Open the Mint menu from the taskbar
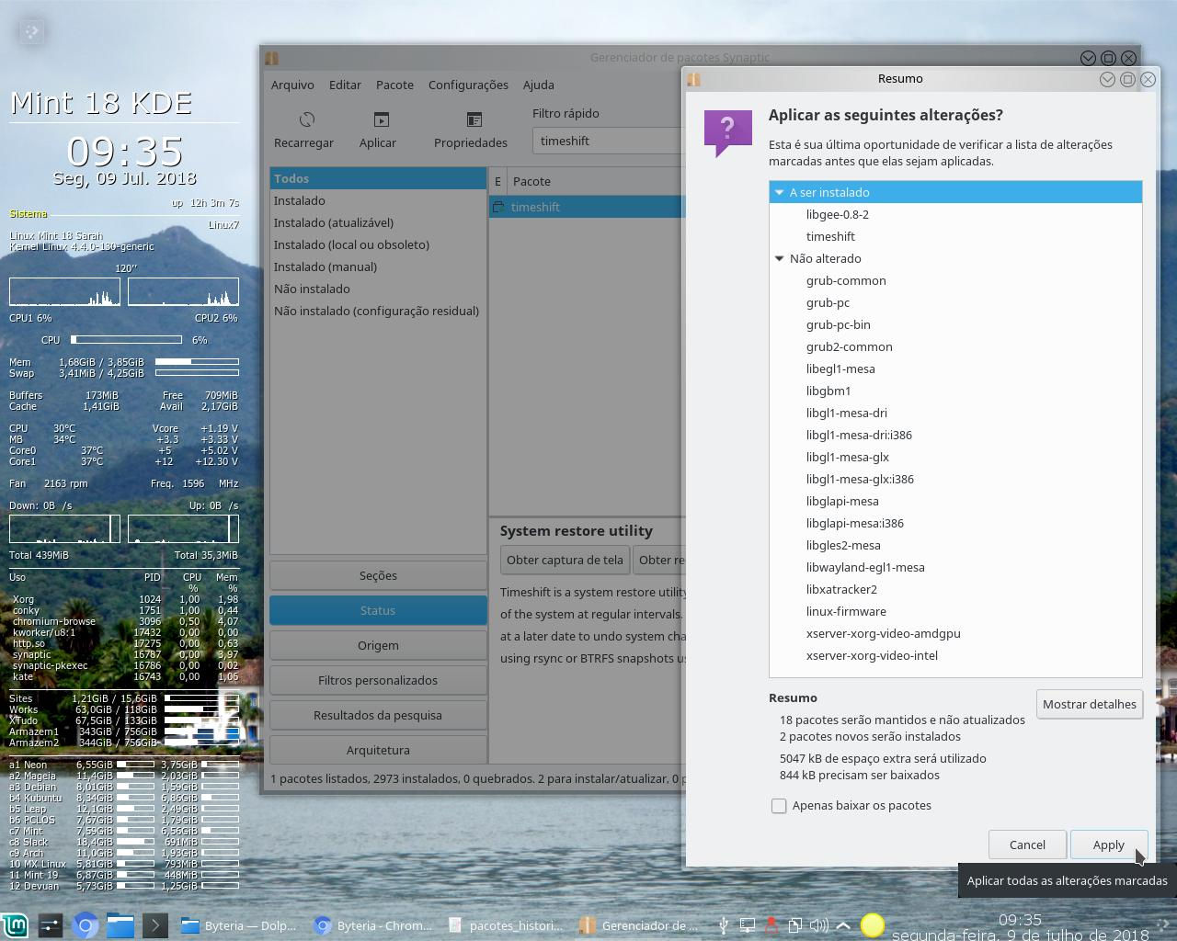Viewport: 1177px width, 941px height. coord(15,925)
